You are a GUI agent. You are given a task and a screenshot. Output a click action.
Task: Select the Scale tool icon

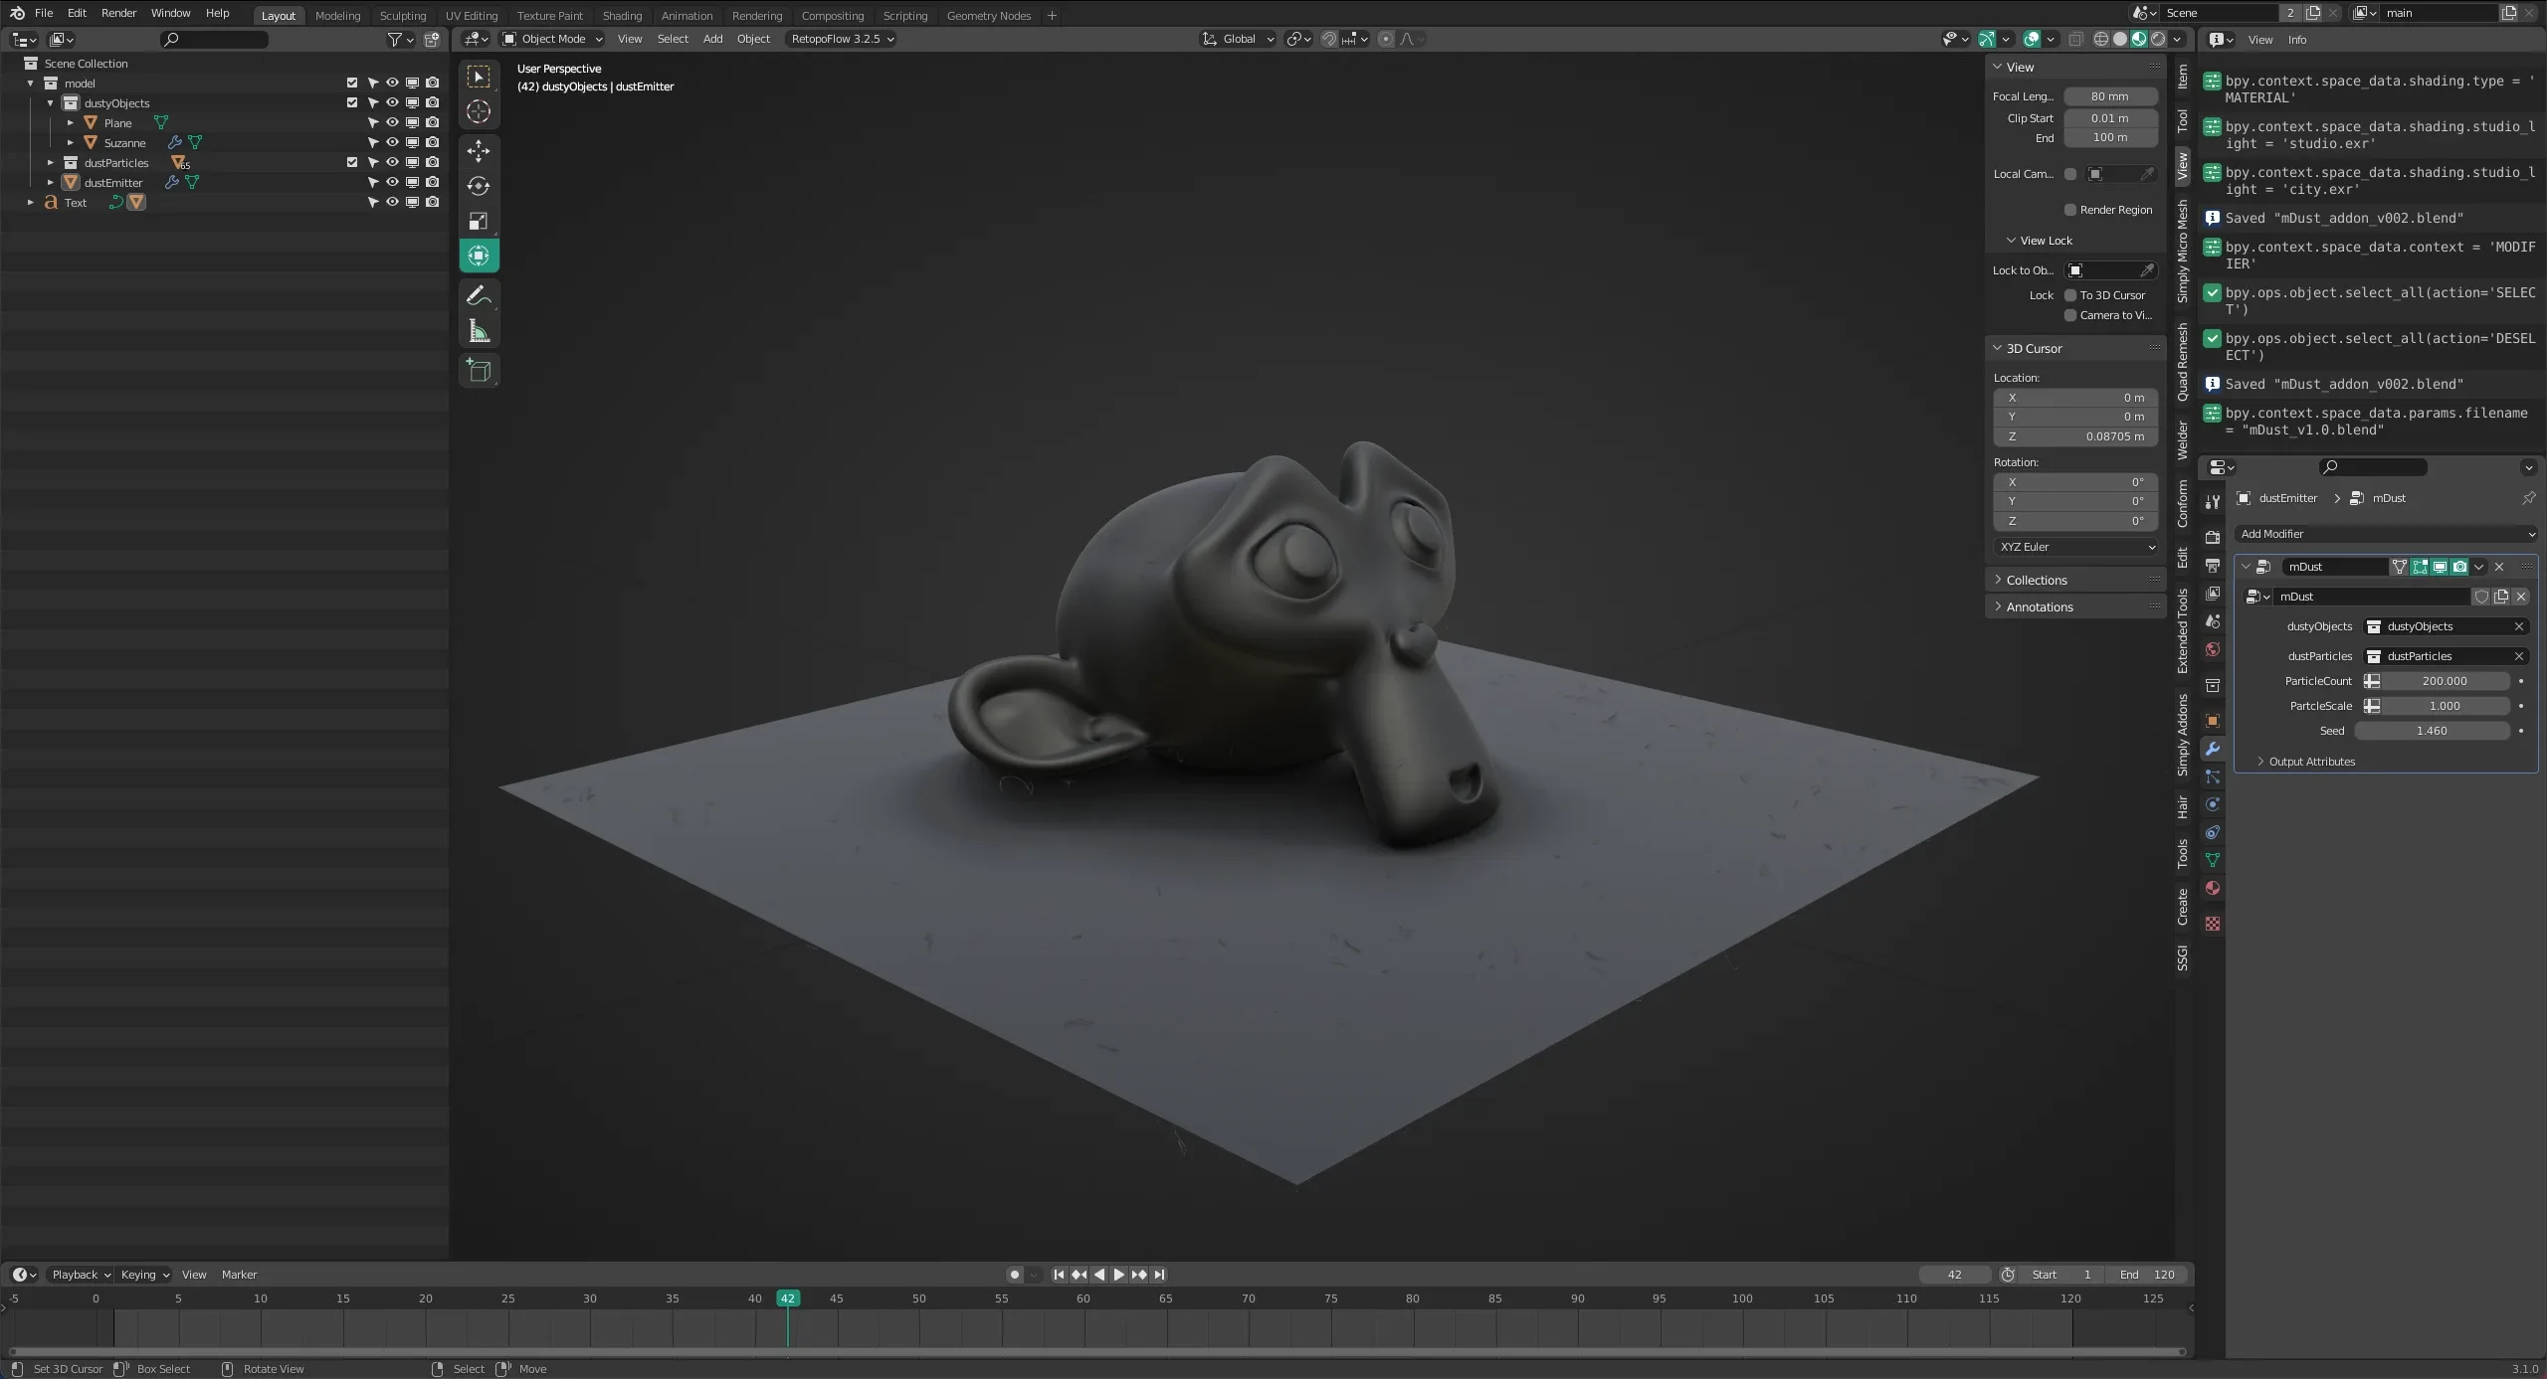pyautogui.click(x=479, y=221)
